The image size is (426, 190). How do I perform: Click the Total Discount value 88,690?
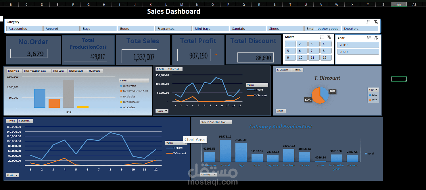[255, 58]
